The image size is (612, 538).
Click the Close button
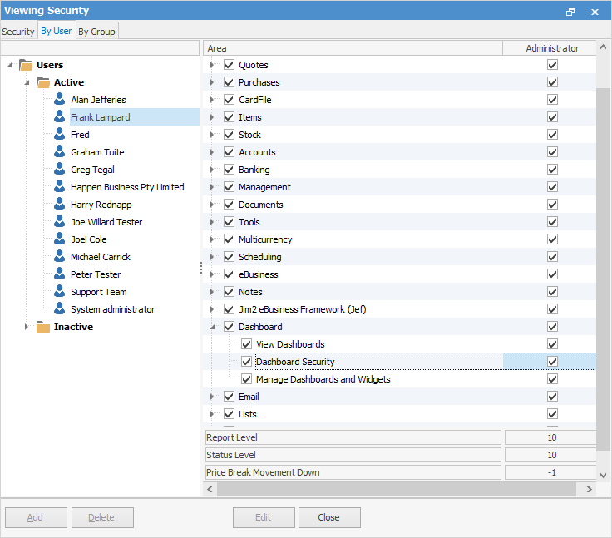329,517
